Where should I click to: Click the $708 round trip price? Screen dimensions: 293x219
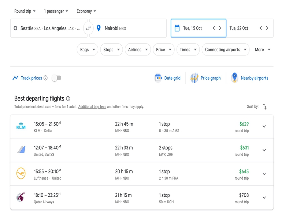[244, 195]
